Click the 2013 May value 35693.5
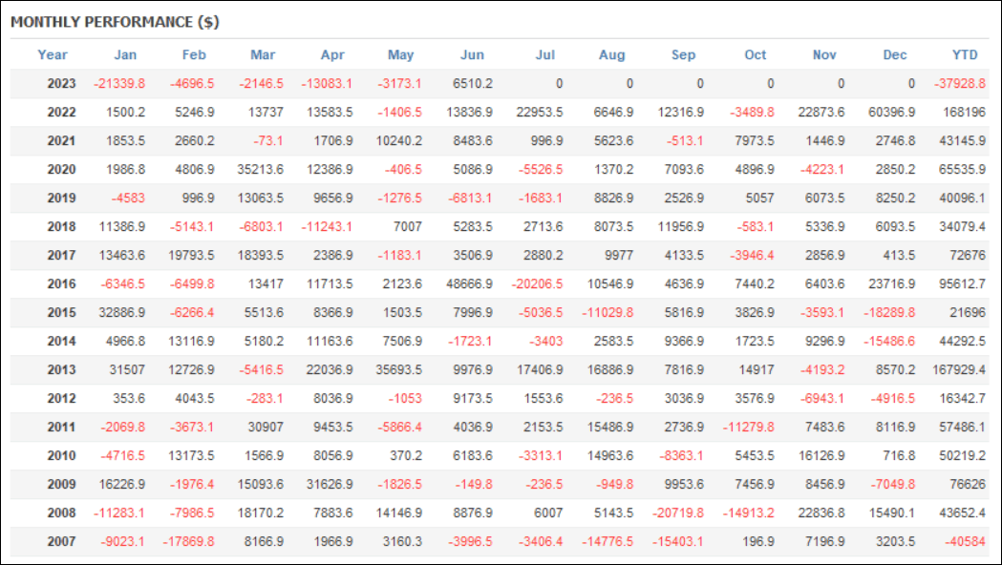Screen dimensions: 1002x565 point(398,369)
